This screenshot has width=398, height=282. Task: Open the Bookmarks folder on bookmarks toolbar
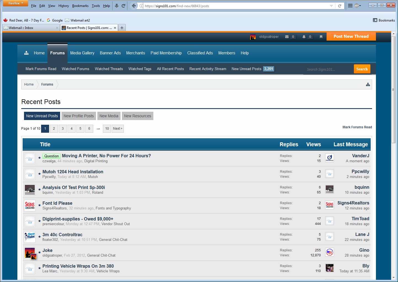pyautogui.click(x=384, y=20)
